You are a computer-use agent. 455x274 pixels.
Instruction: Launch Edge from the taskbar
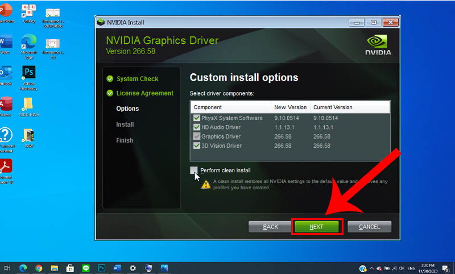(x=23, y=268)
